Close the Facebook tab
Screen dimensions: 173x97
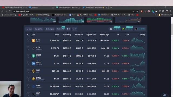[53, 7]
